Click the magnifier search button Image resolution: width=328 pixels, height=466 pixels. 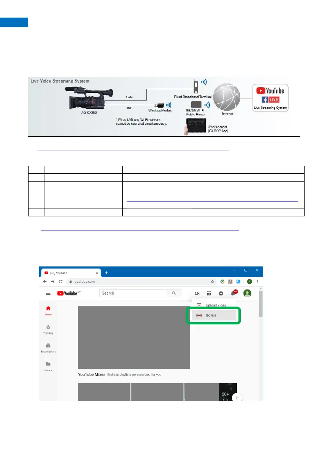click(x=174, y=293)
